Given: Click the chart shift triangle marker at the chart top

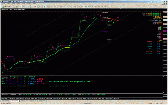Looking at the screenshot, I should point(120,9).
